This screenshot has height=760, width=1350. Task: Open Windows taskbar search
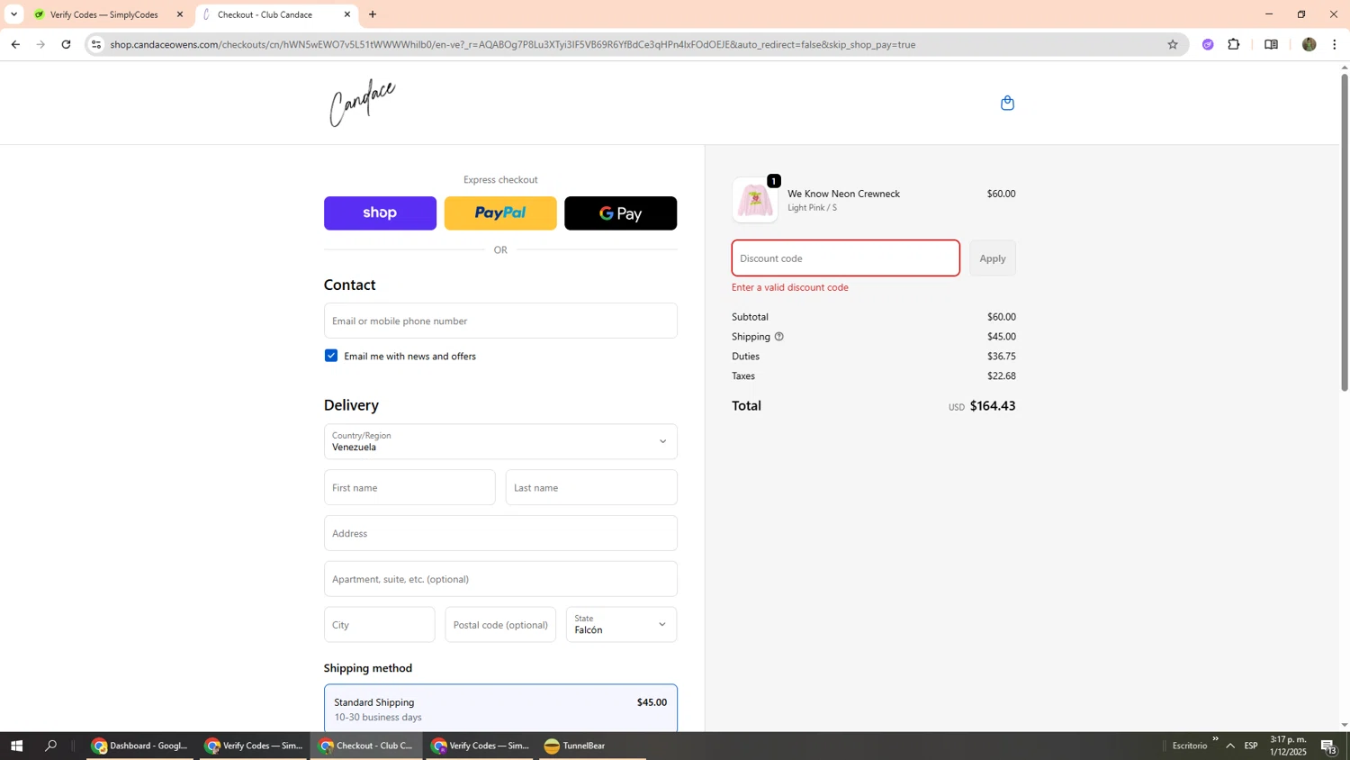click(x=51, y=746)
